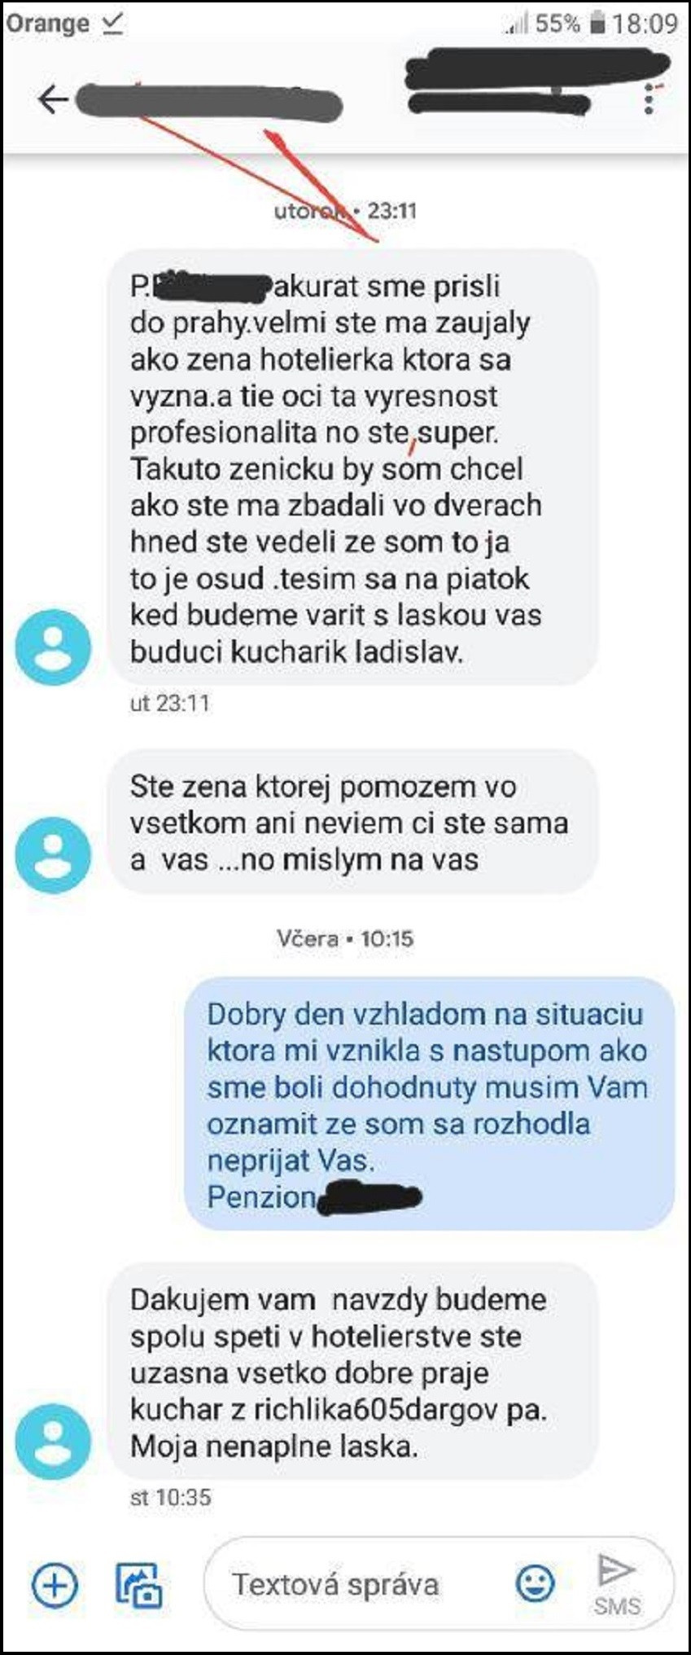The height and width of the screenshot is (1655, 691).
Task: Tap the SMS send arrow
Action: (616, 1583)
